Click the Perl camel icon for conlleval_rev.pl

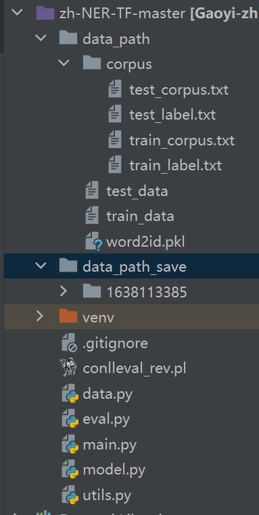(68, 368)
